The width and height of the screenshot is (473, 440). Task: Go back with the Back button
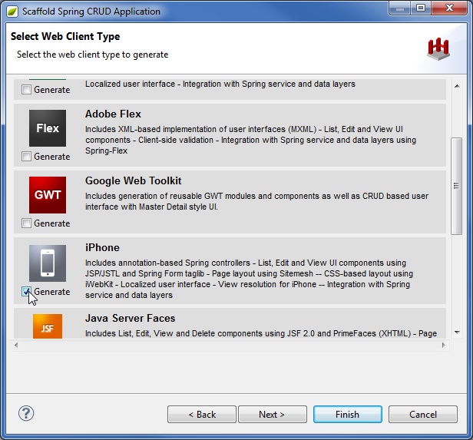point(202,415)
